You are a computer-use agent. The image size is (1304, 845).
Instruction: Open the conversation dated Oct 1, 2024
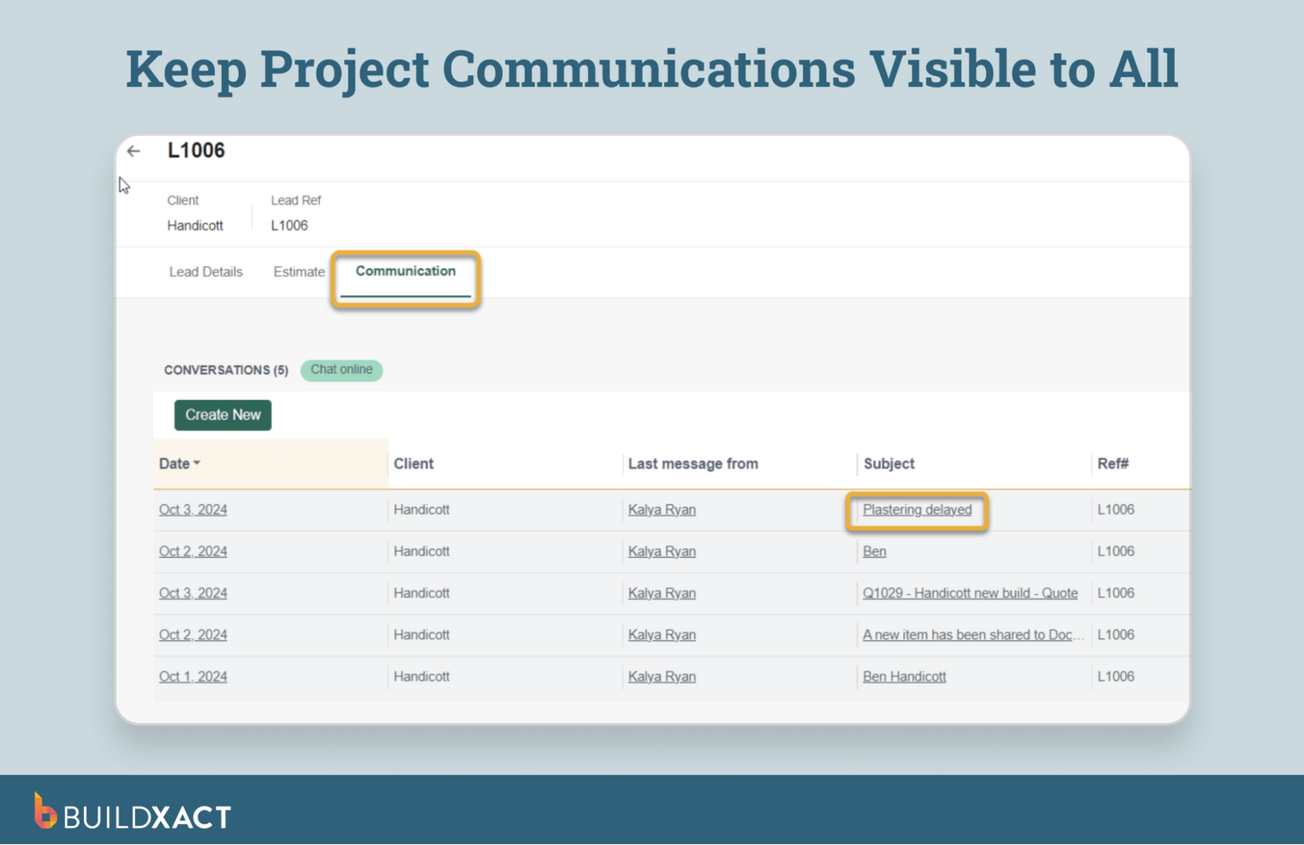(x=192, y=676)
